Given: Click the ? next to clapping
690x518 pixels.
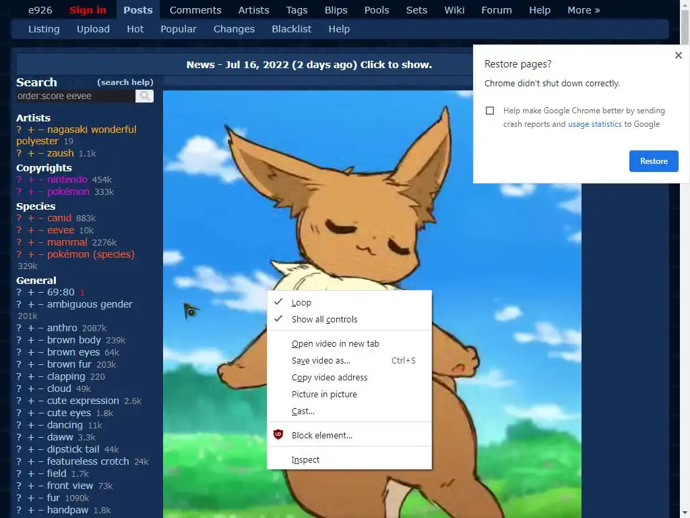Looking at the screenshot, I should coord(19,376).
